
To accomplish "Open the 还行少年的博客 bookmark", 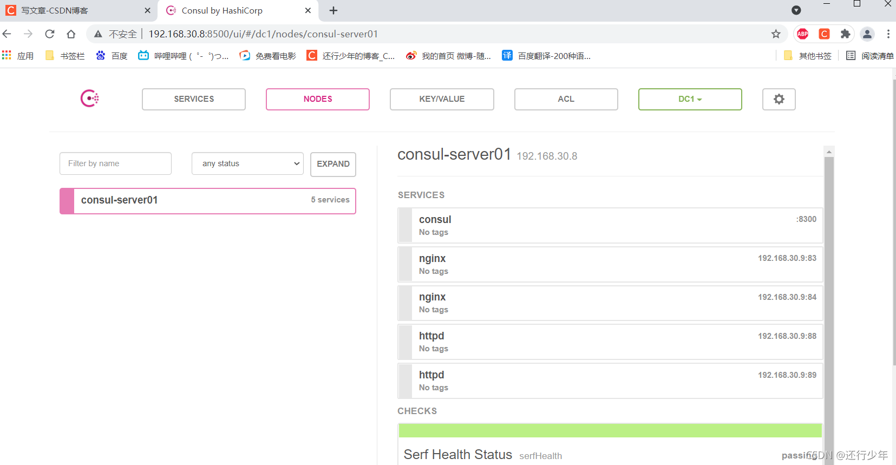I will pyautogui.click(x=351, y=56).
